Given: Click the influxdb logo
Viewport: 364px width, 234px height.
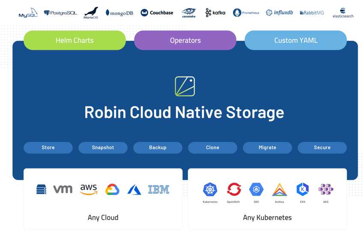Looking at the screenshot, I should click(x=279, y=12).
